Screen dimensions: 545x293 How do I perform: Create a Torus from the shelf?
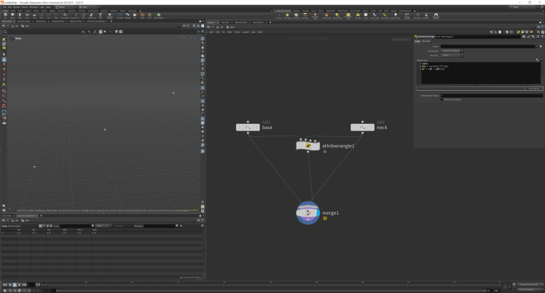27,15
